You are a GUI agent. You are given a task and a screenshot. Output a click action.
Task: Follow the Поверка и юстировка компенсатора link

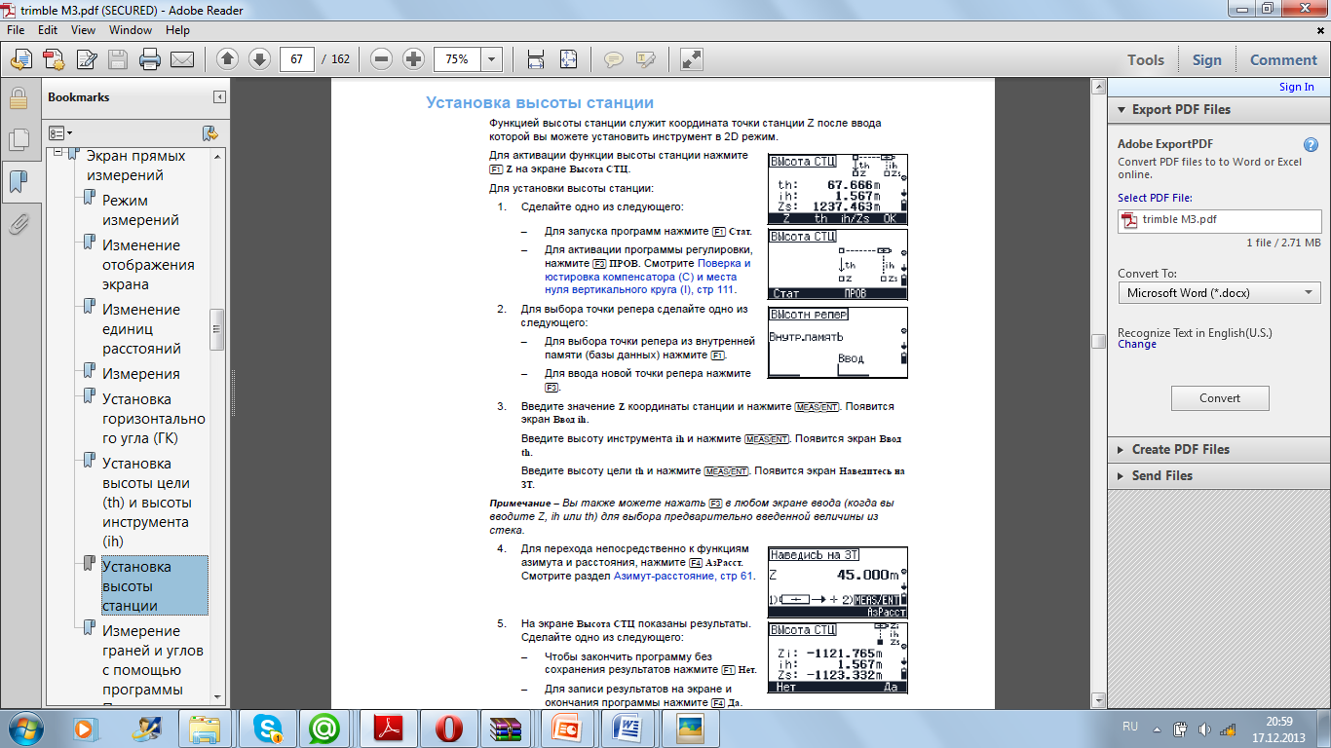tap(647, 277)
